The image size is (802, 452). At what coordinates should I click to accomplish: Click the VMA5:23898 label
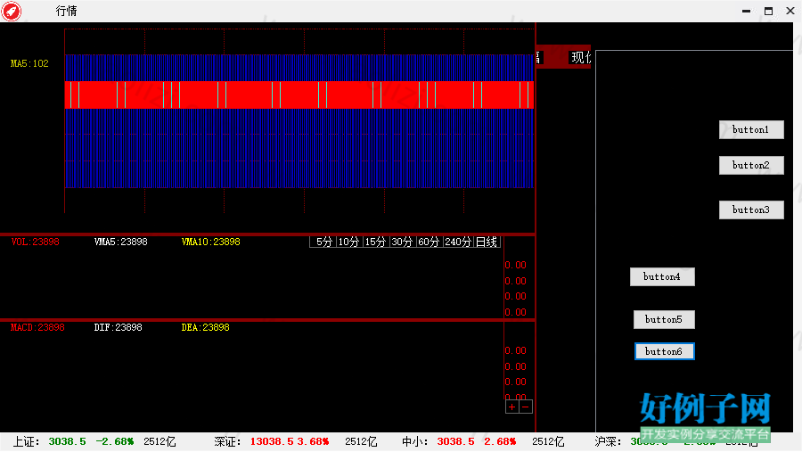pyautogui.click(x=120, y=242)
